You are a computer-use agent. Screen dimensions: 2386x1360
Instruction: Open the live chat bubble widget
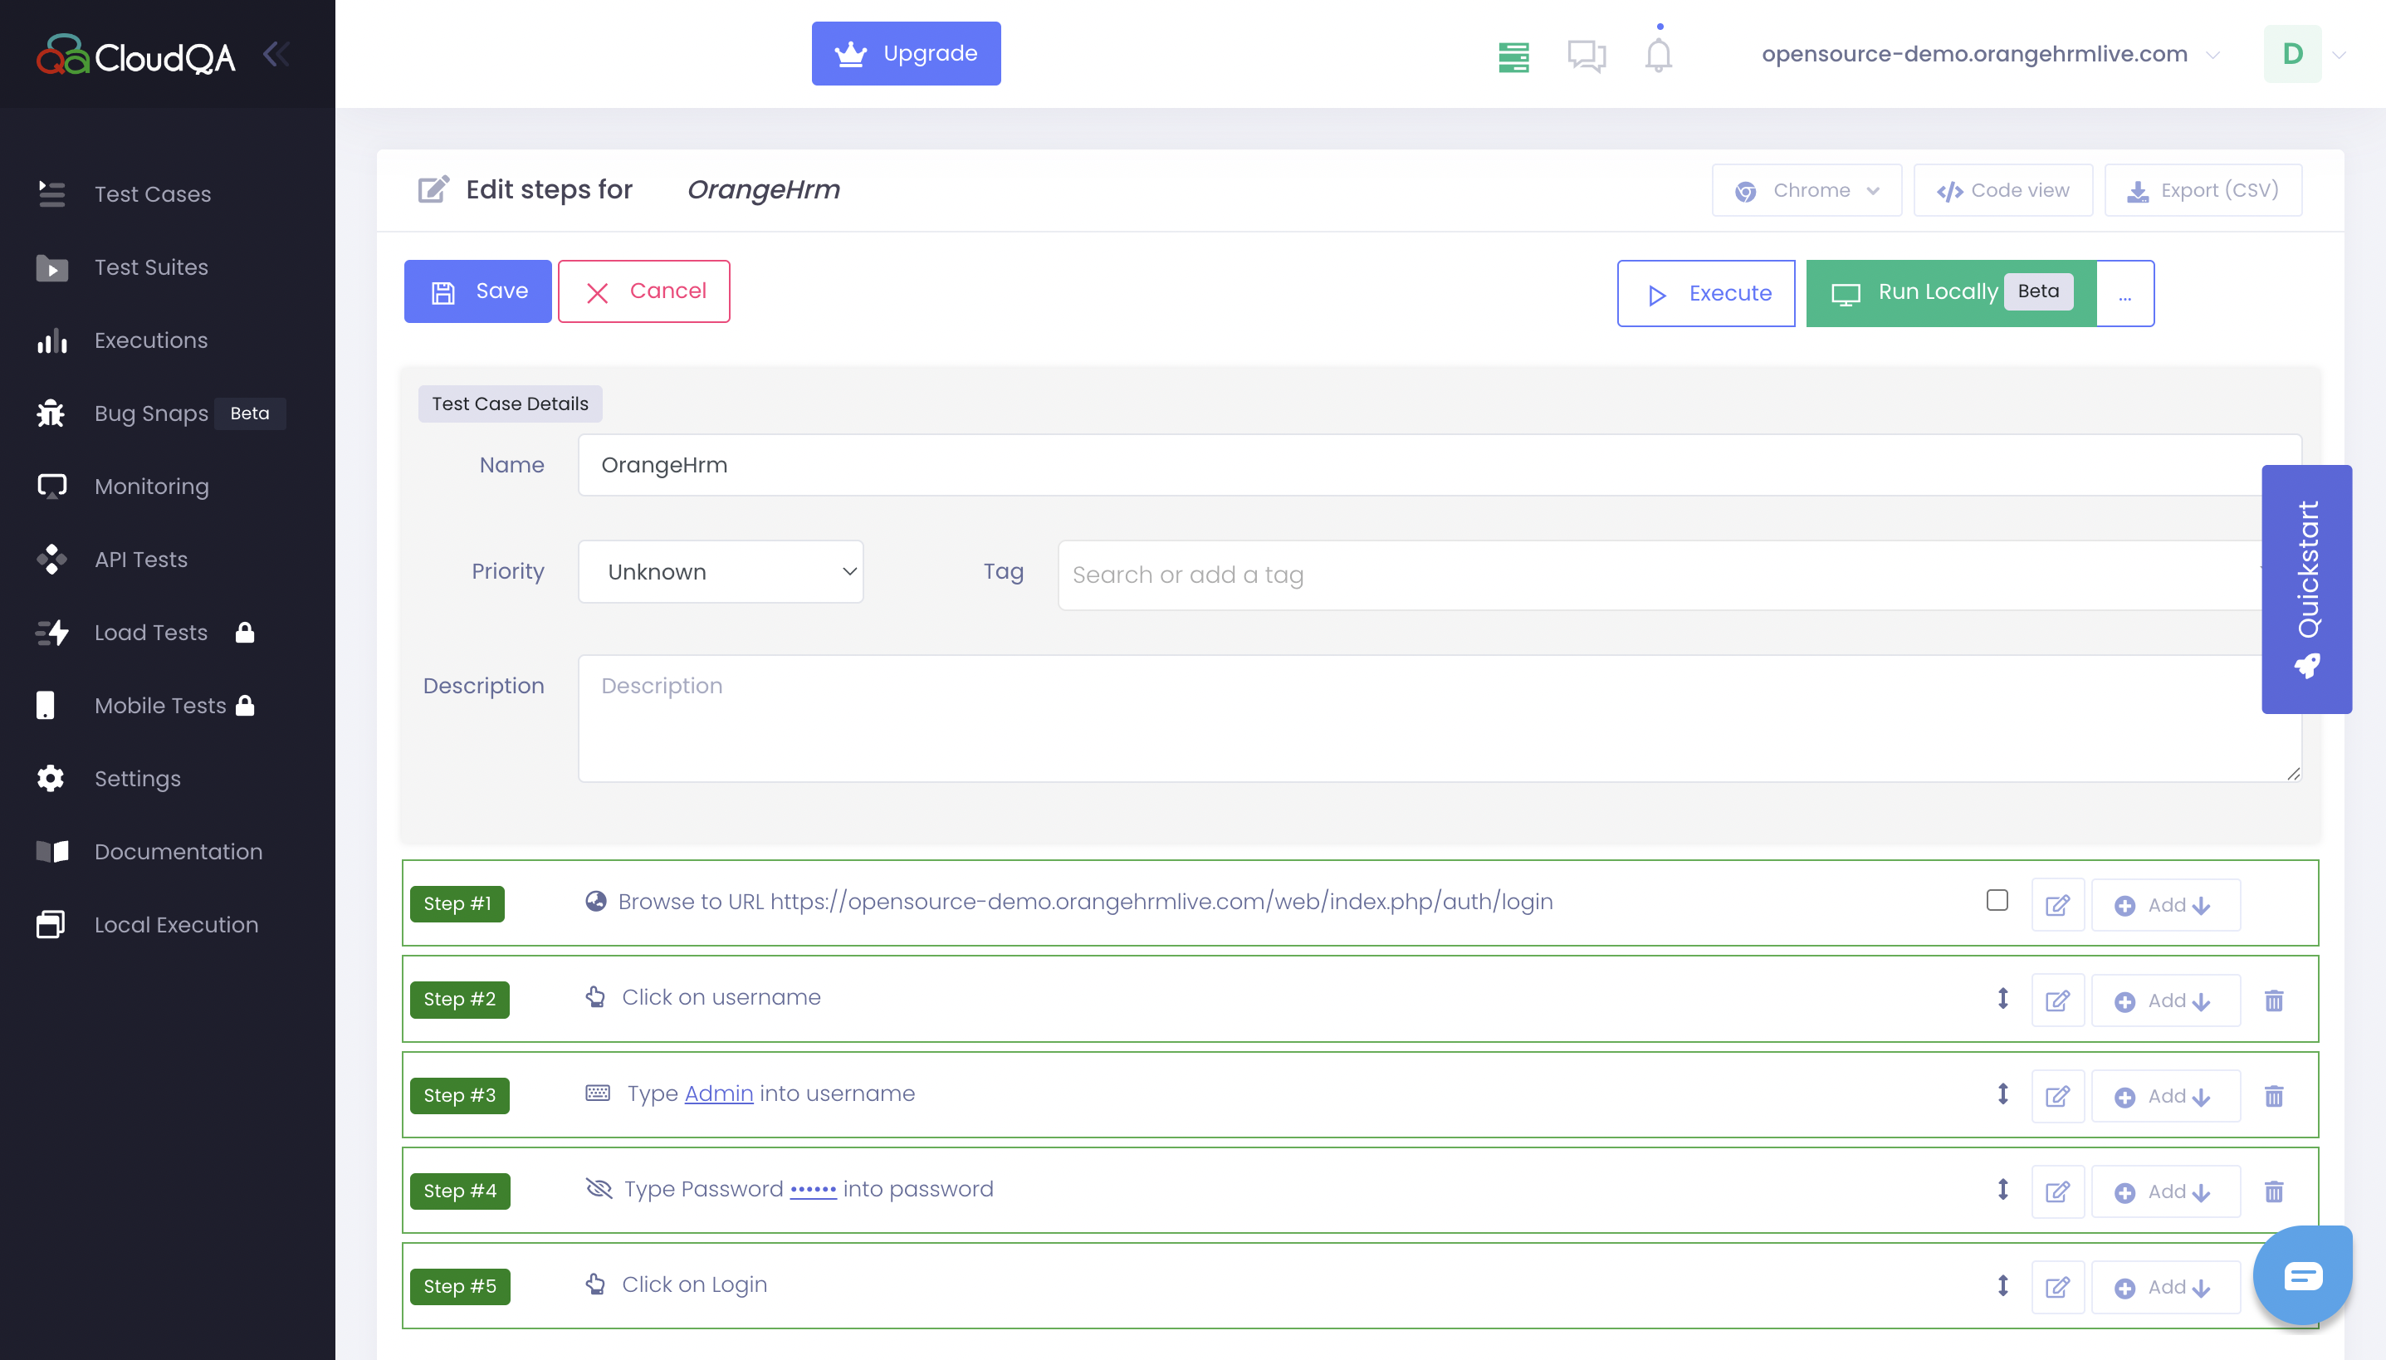pyautogui.click(x=2302, y=1275)
